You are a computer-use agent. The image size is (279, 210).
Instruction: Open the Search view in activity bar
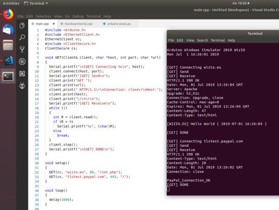point(22,37)
